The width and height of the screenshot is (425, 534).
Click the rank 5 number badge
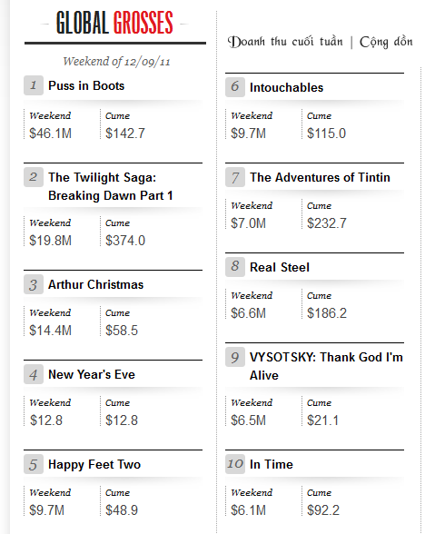click(x=34, y=464)
